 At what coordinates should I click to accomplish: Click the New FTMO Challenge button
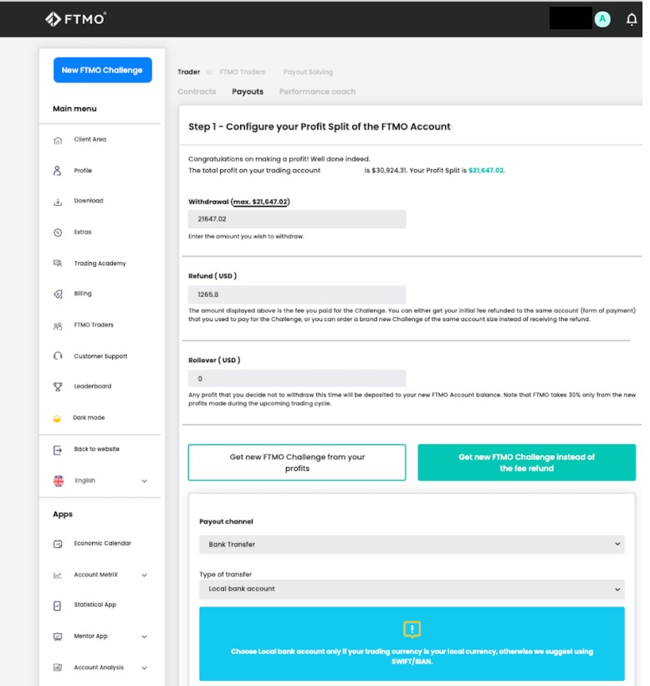tap(102, 70)
